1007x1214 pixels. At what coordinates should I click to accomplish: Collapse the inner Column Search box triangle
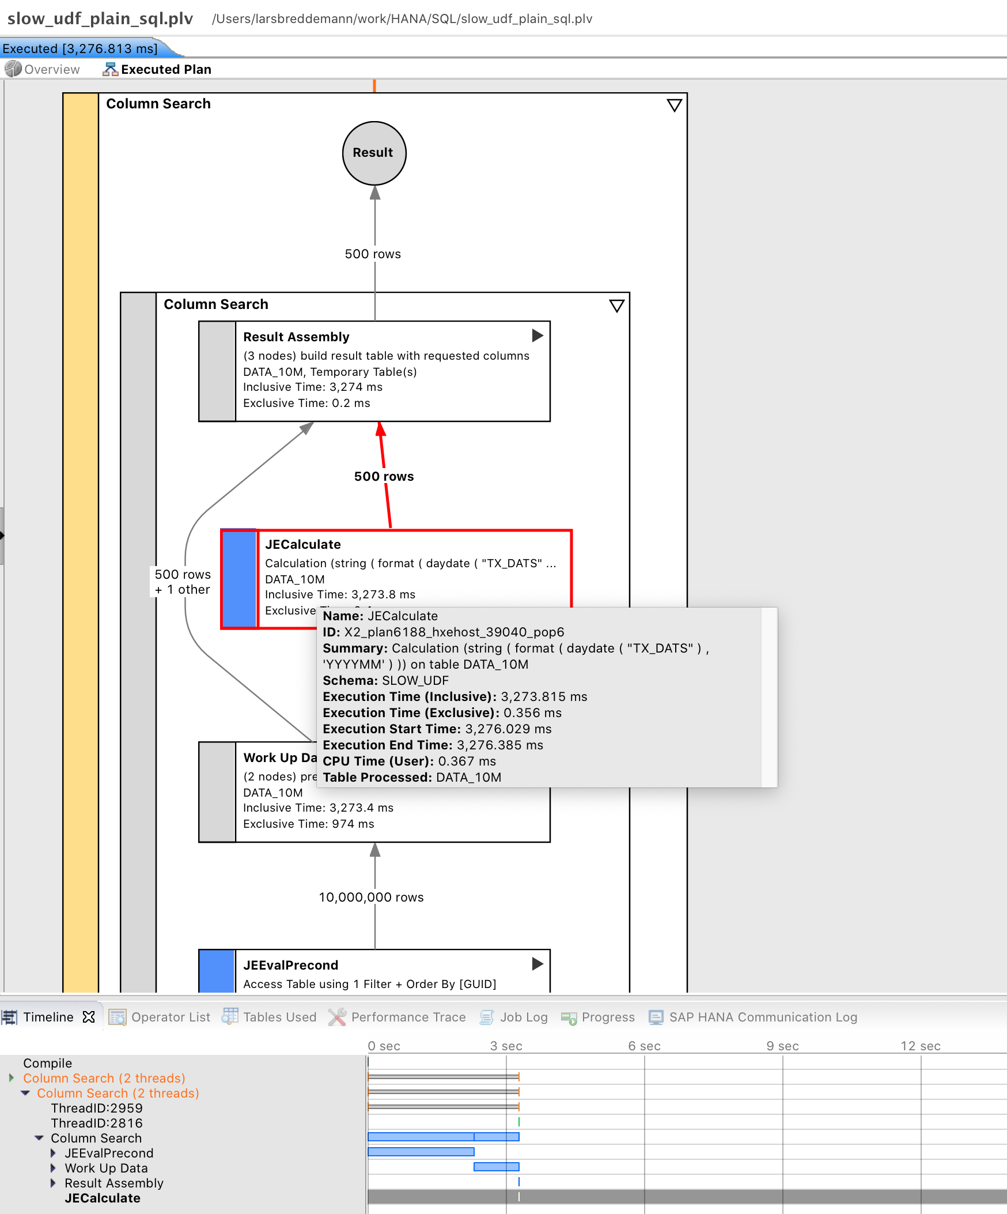616,306
